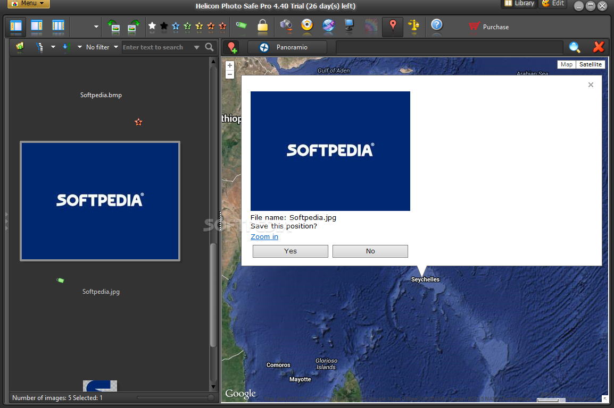Set green 2-star rating

click(187, 26)
